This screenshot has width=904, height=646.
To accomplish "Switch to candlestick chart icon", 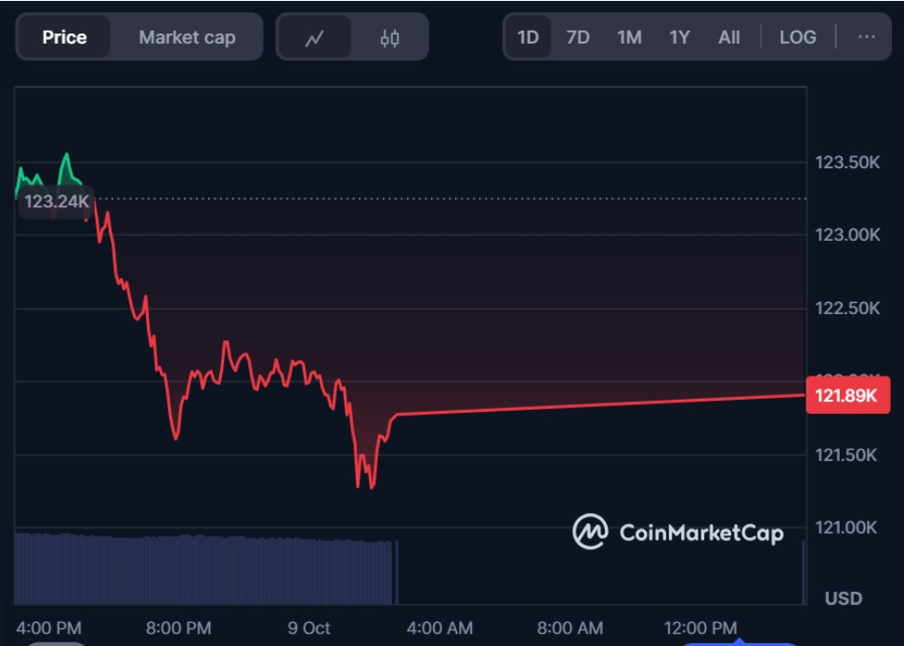I will tap(389, 38).
